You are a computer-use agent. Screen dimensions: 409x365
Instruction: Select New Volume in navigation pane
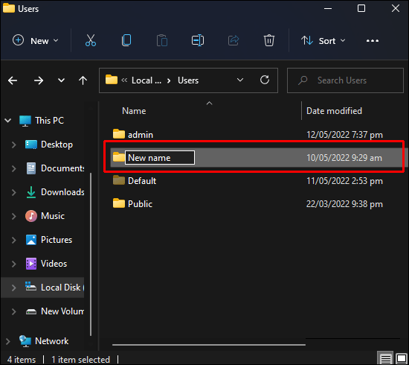pyautogui.click(x=62, y=311)
